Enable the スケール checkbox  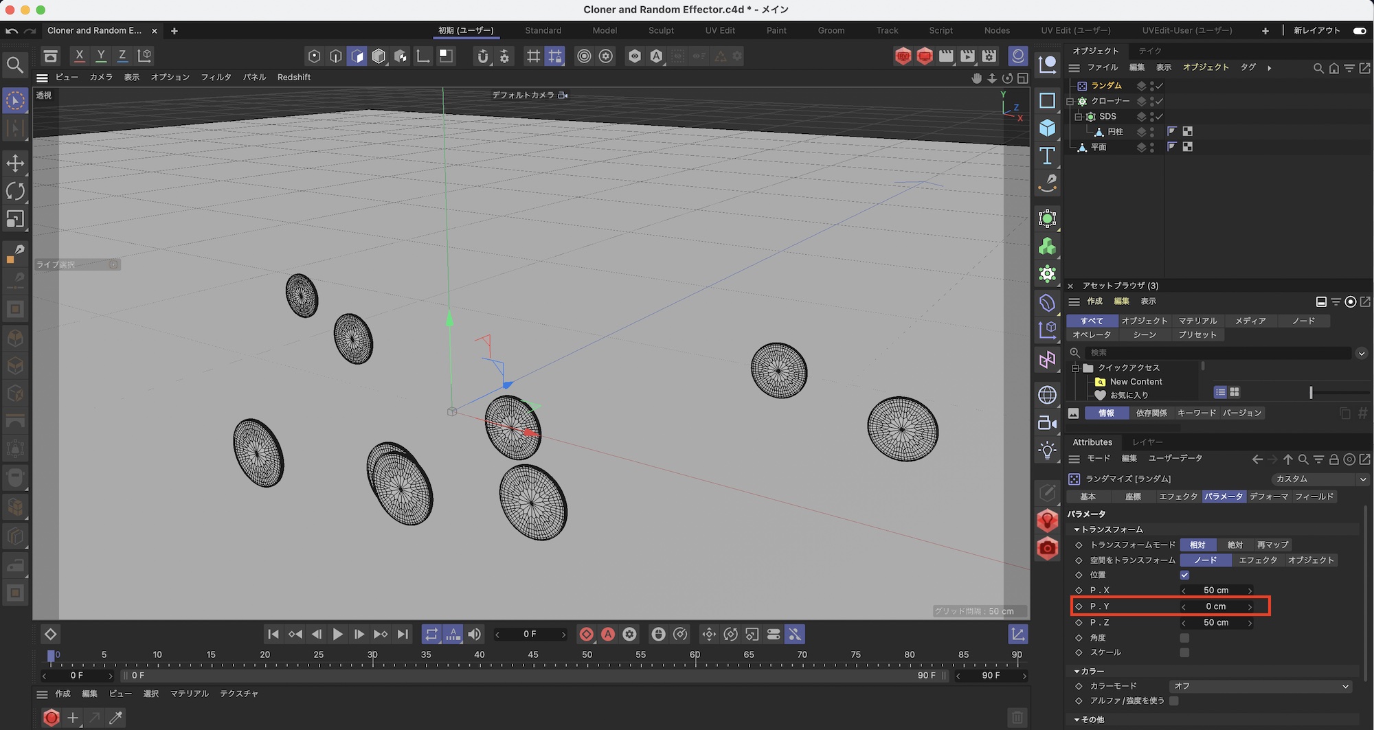pyautogui.click(x=1184, y=652)
